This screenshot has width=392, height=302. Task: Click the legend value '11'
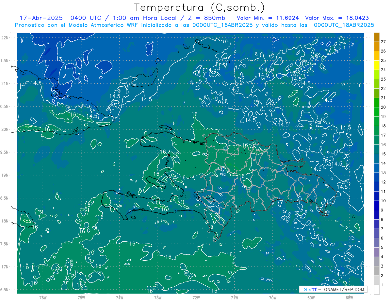click(384, 191)
